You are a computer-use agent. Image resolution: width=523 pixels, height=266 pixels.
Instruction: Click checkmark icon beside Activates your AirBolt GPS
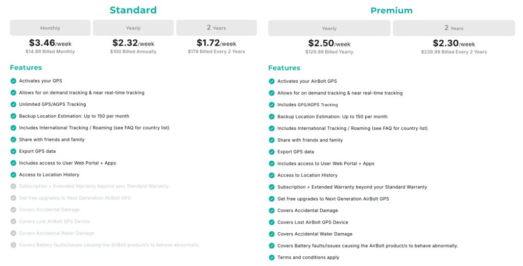tap(272, 81)
